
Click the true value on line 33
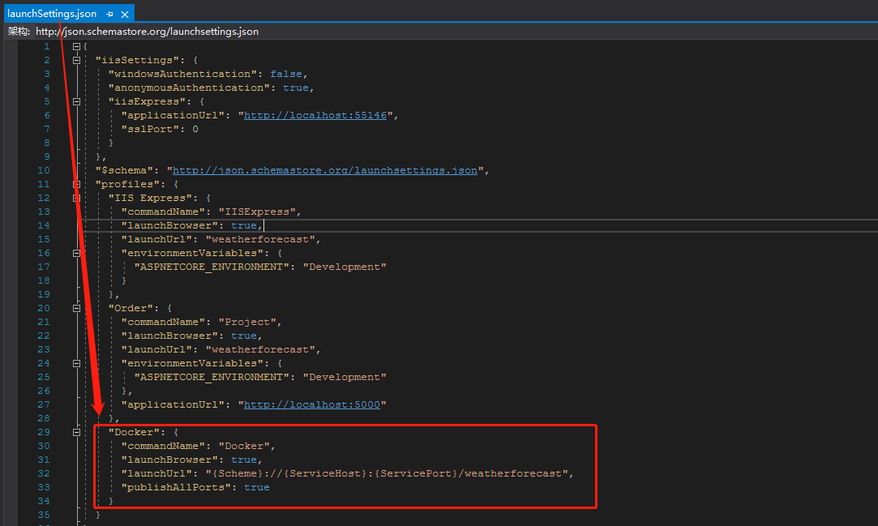pyautogui.click(x=257, y=487)
